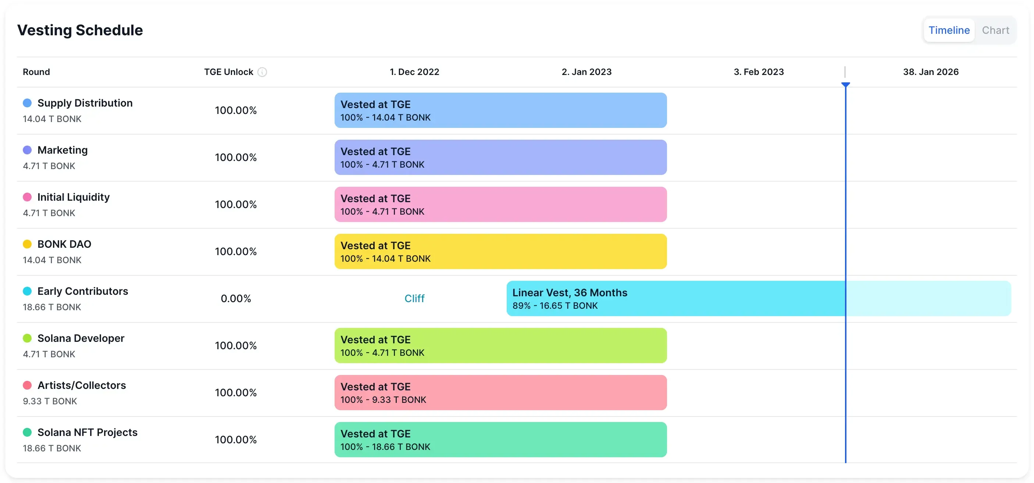The image size is (1034, 483).
Task: Click the Round column header
Action: coord(36,72)
